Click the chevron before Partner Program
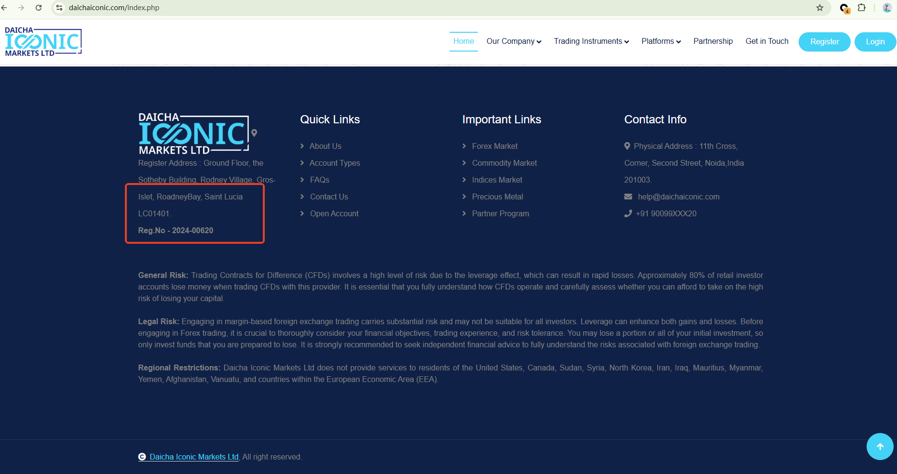 coord(464,213)
